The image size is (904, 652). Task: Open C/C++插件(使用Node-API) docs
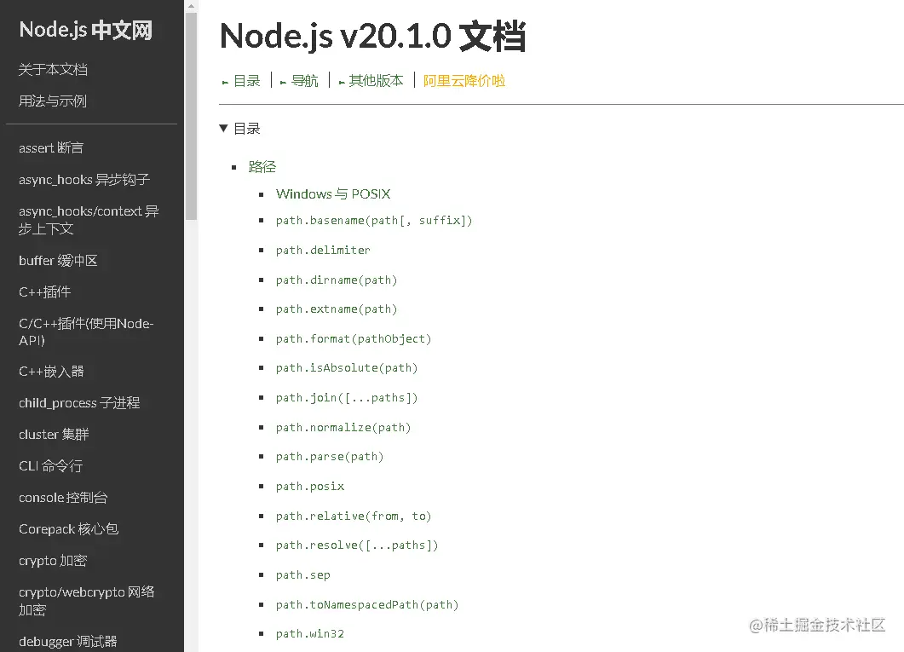86,332
